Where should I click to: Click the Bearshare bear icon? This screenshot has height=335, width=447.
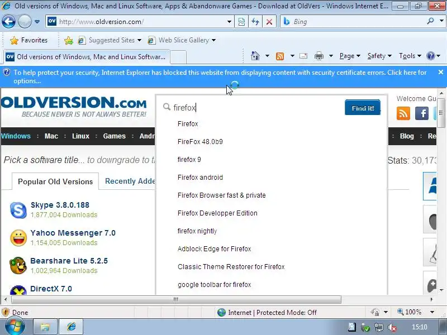(x=18, y=266)
